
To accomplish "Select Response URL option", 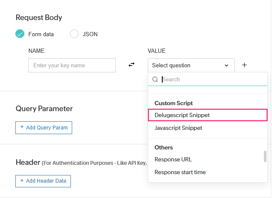I will pos(173,160).
